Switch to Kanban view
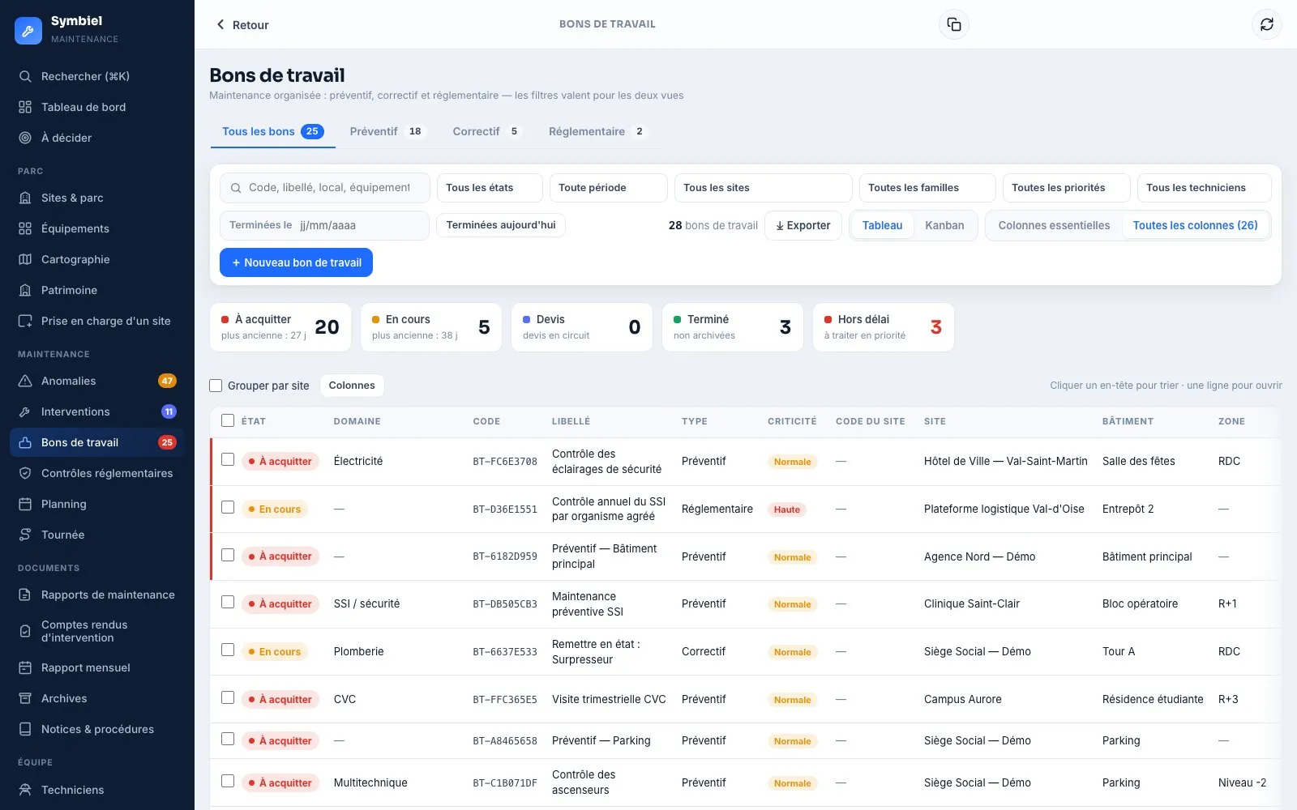1297x810 pixels. [944, 225]
